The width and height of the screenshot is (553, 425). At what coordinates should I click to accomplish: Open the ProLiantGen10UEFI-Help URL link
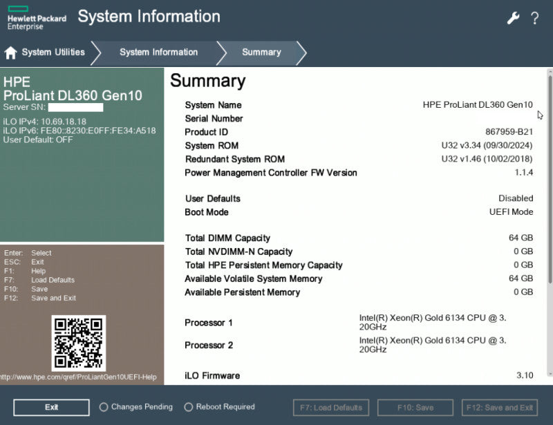[78, 377]
